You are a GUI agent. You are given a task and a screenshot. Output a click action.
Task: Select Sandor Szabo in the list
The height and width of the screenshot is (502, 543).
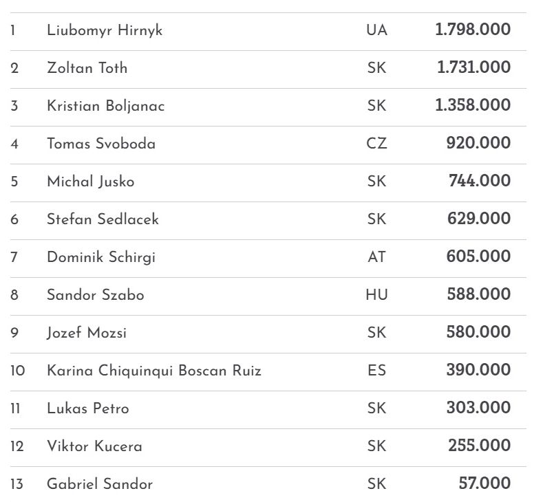point(95,295)
